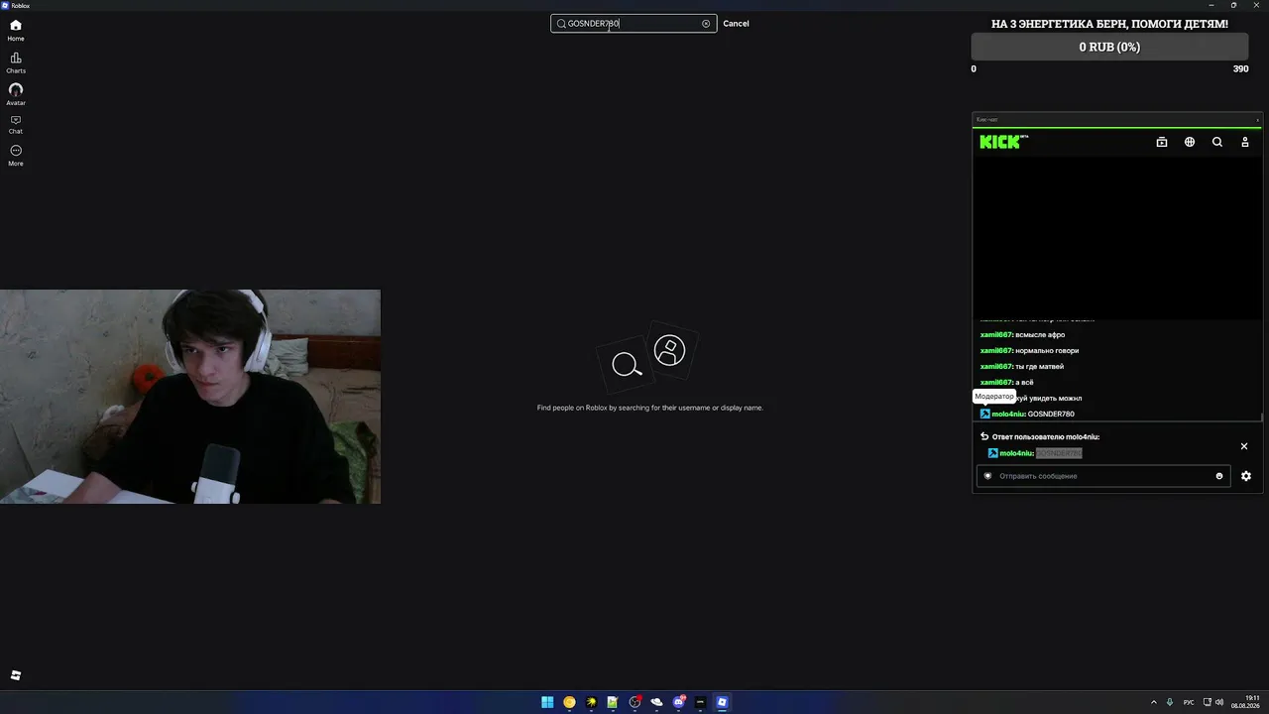Open the More menu in sidebar
The height and width of the screenshot is (714, 1269).
tap(16, 155)
